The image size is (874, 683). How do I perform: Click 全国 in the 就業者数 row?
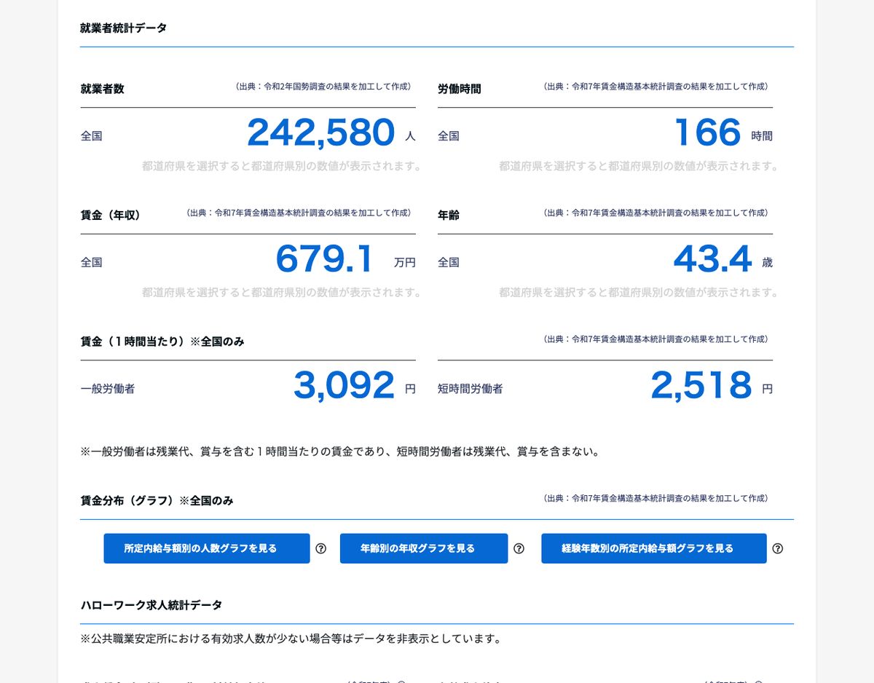[x=91, y=136]
